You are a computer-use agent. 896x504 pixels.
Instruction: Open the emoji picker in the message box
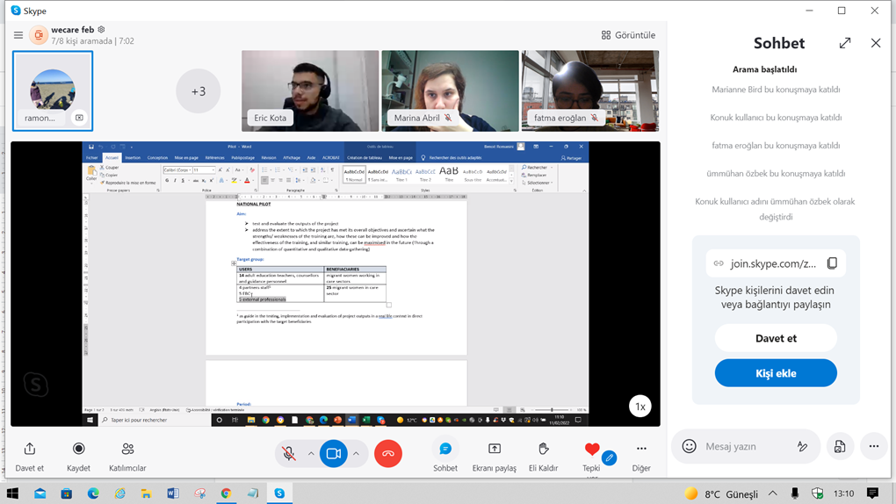point(690,446)
